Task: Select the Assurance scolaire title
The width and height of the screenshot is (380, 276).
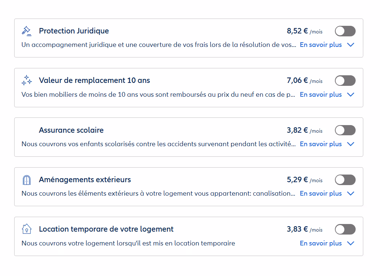Action: coord(71,130)
